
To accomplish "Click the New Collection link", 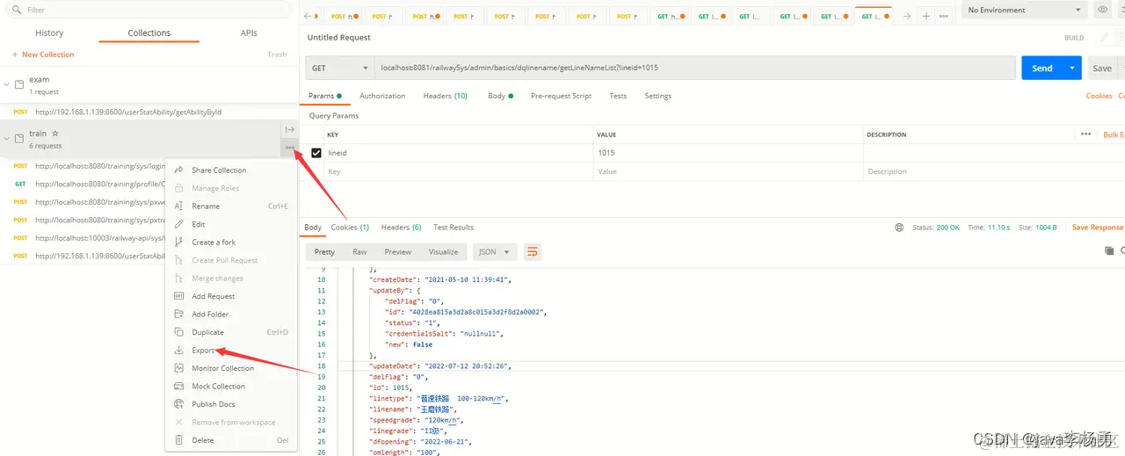I will 43,54.
